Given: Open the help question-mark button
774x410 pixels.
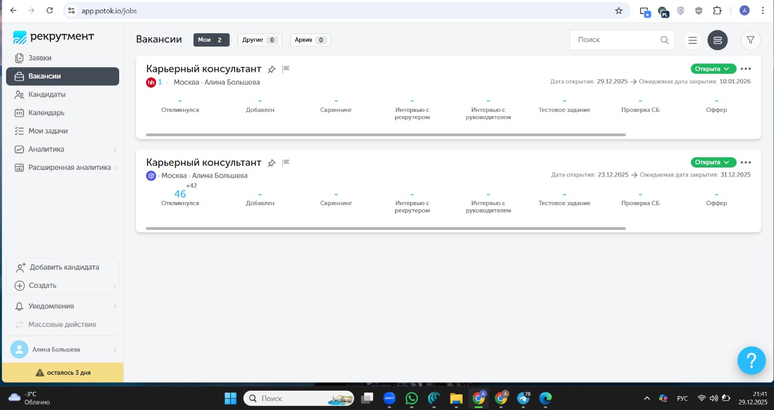Looking at the screenshot, I should tap(752, 361).
